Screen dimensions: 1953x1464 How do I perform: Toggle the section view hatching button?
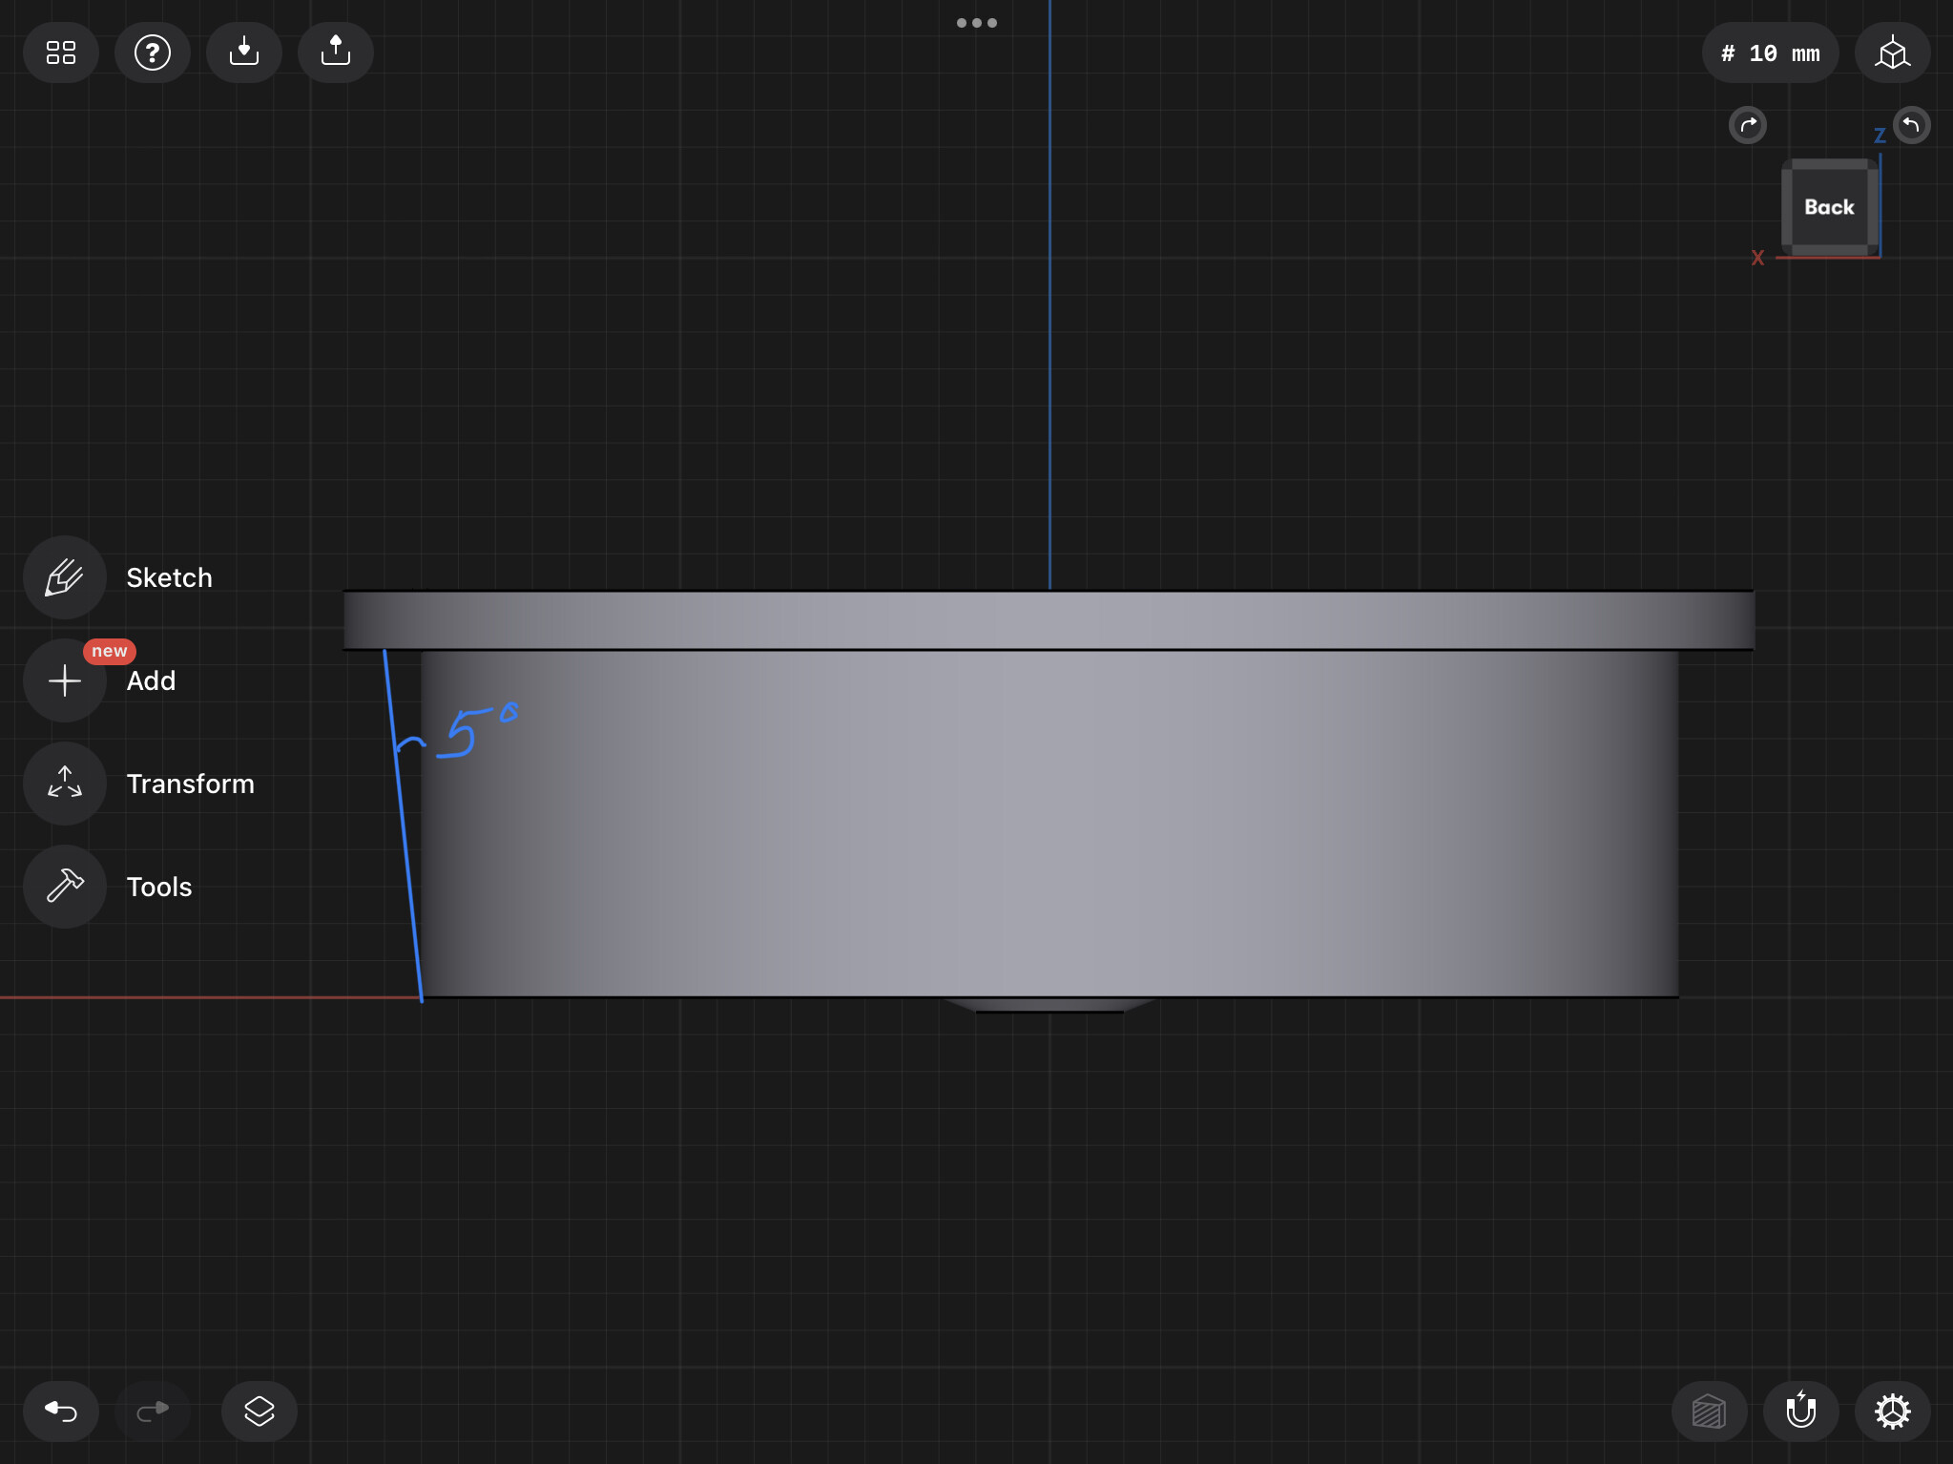(x=1709, y=1411)
